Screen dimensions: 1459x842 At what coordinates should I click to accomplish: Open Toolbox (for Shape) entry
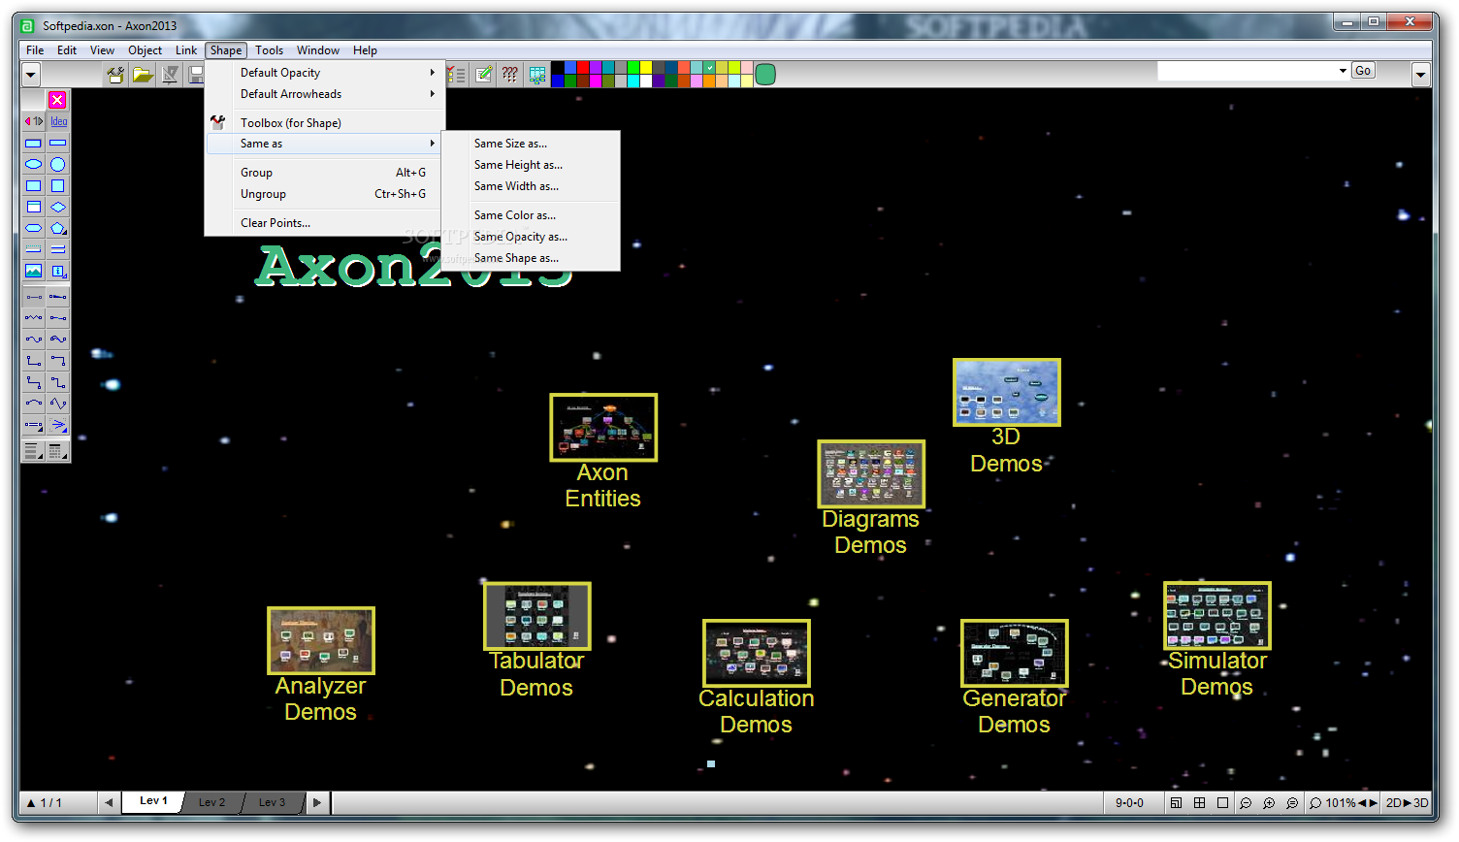[x=324, y=123]
